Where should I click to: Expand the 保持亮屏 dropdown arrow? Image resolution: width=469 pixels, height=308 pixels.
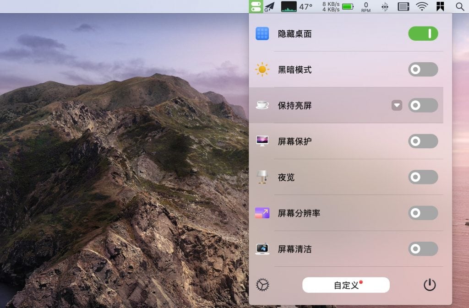(397, 105)
